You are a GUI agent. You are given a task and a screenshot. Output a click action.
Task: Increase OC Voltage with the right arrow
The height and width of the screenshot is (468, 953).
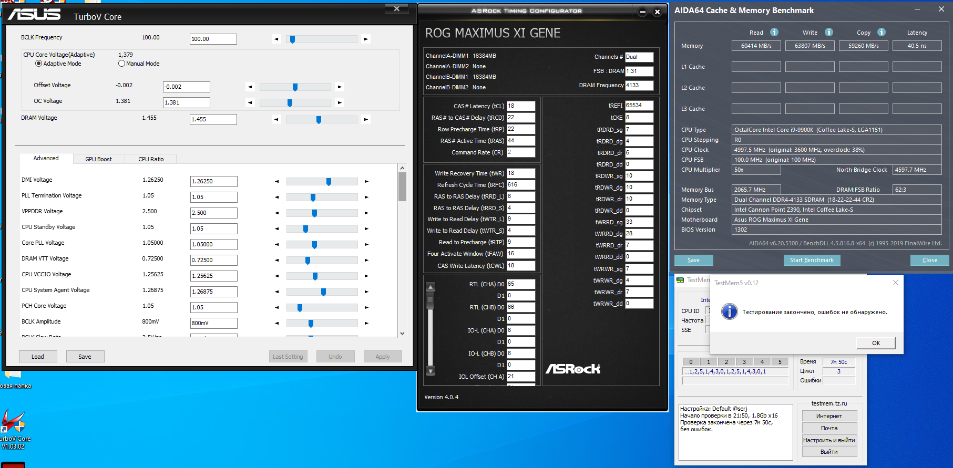coord(340,102)
